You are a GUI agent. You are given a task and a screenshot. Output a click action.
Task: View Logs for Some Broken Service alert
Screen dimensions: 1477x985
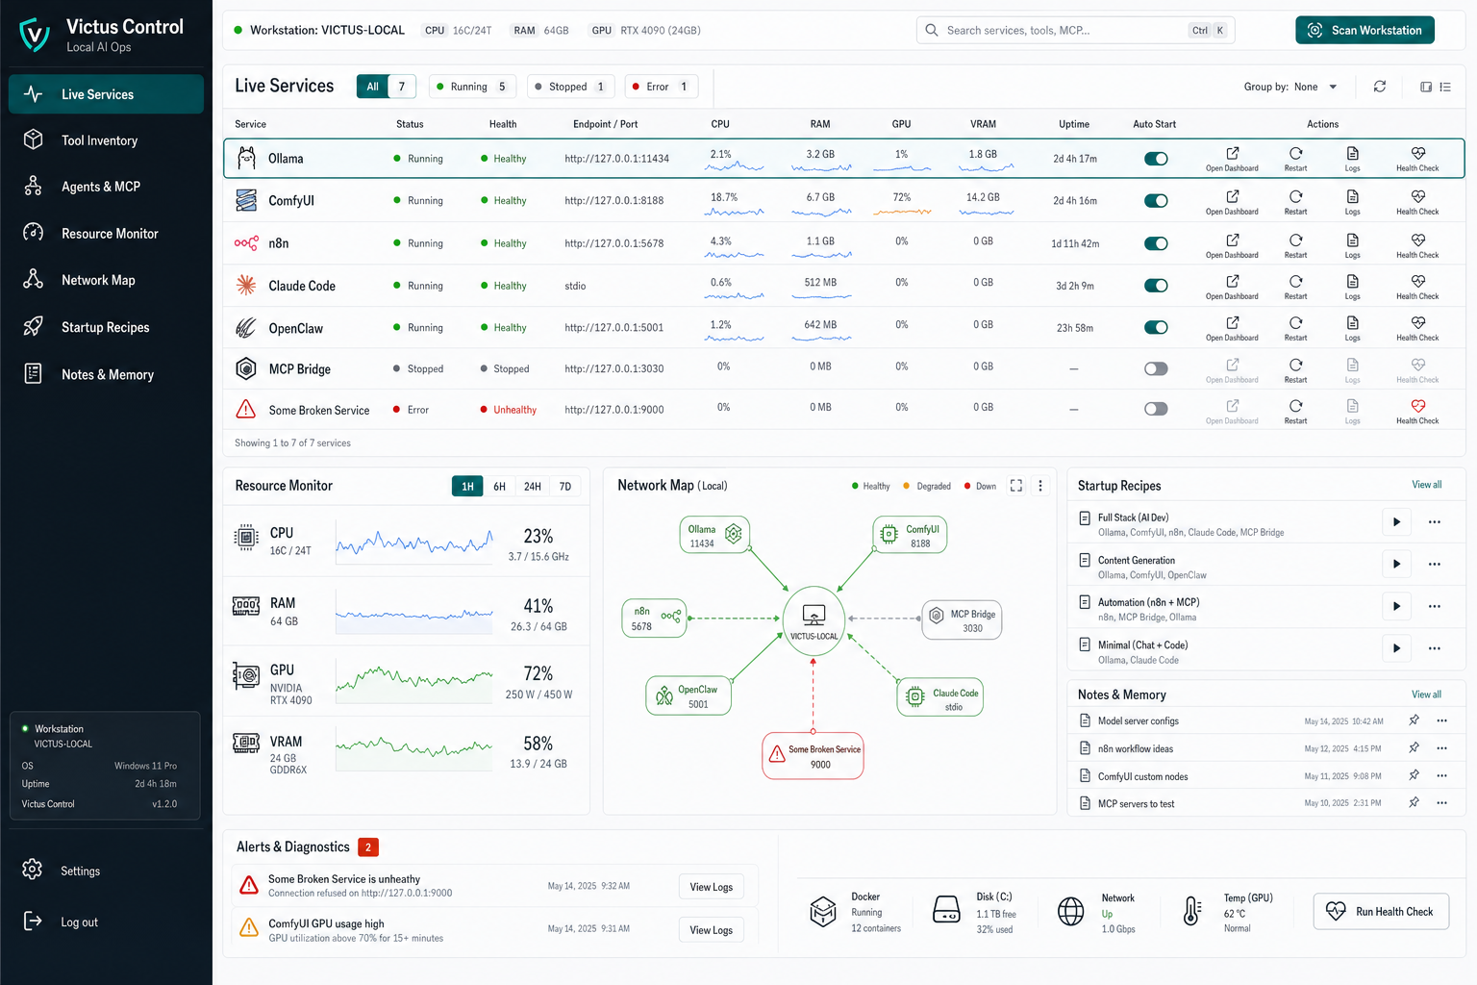click(x=711, y=887)
